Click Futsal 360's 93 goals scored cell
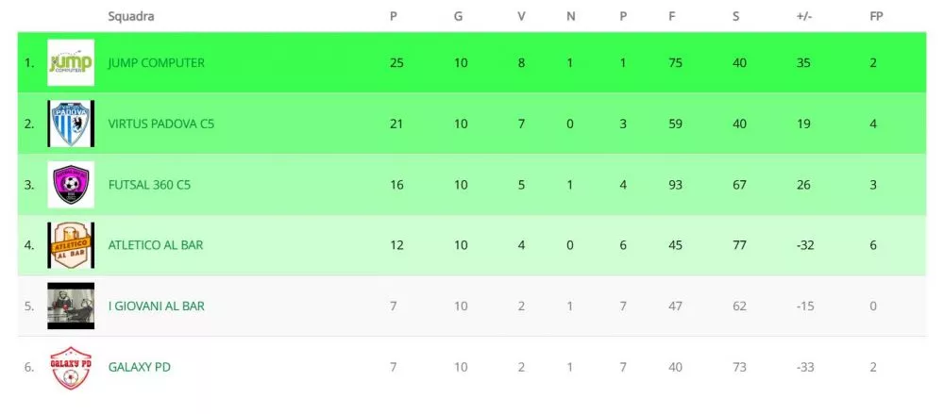 (x=676, y=185)
